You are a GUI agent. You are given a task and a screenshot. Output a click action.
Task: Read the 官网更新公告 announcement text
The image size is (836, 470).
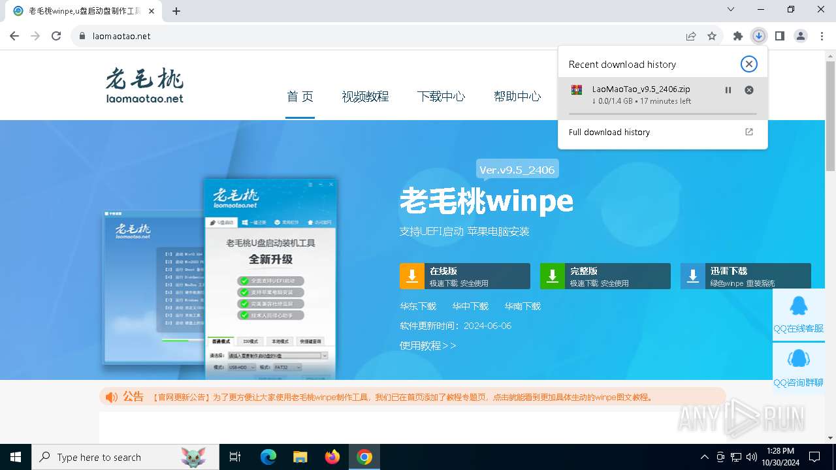pyautogui.click(x=402, y=397)
